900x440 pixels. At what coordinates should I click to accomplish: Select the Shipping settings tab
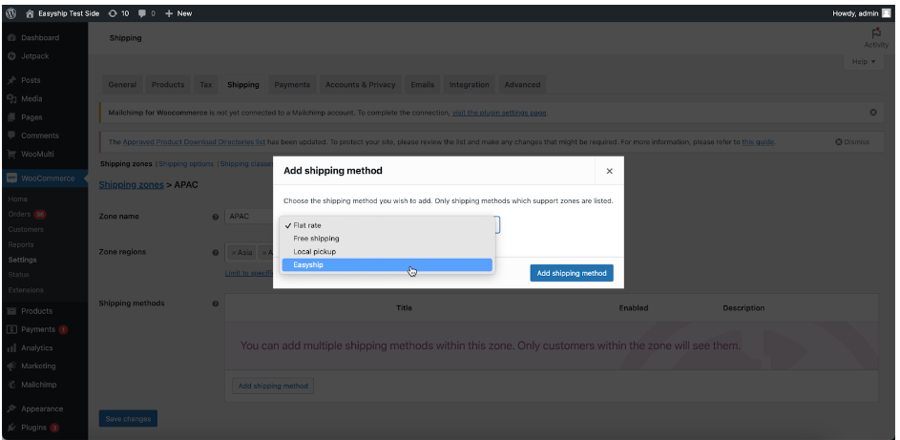click(x=242, y=84)
